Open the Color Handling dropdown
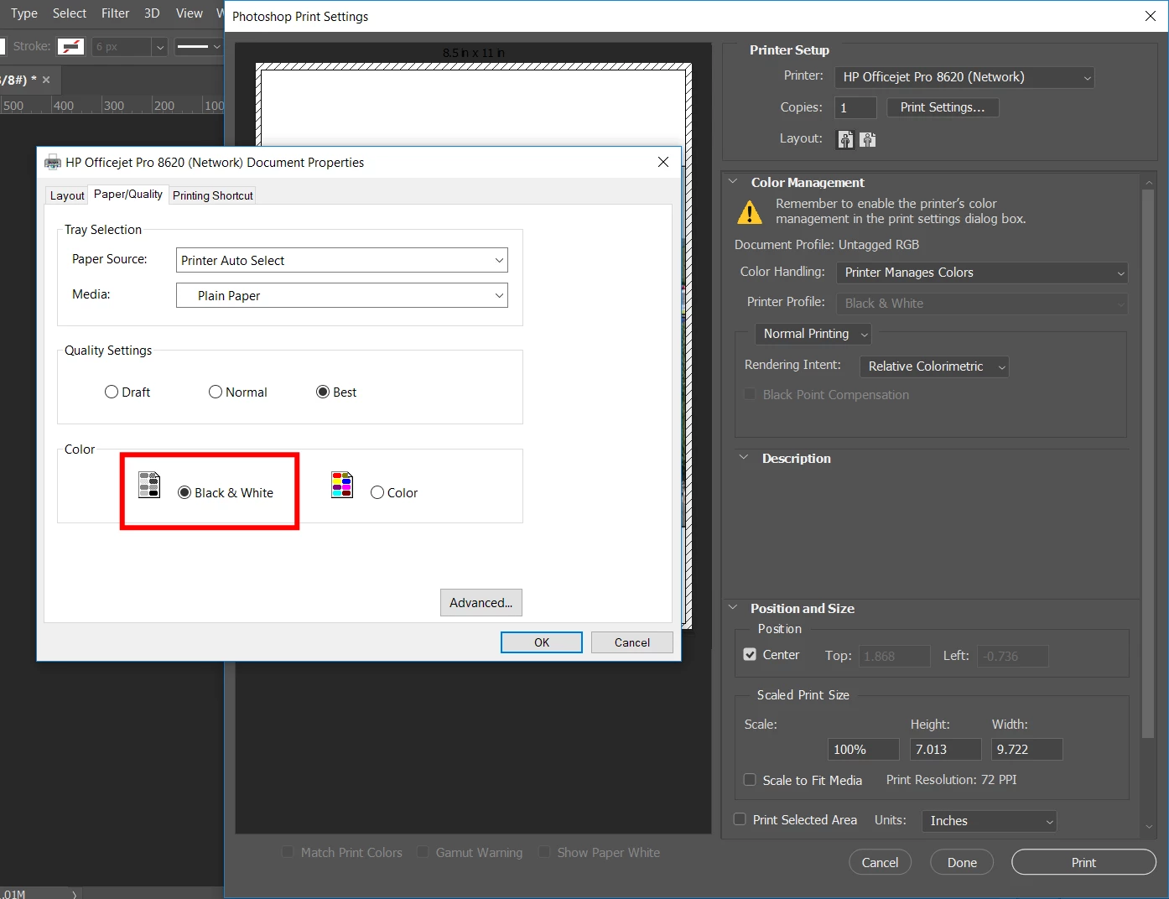1169x899 pixels. point(982,273)
